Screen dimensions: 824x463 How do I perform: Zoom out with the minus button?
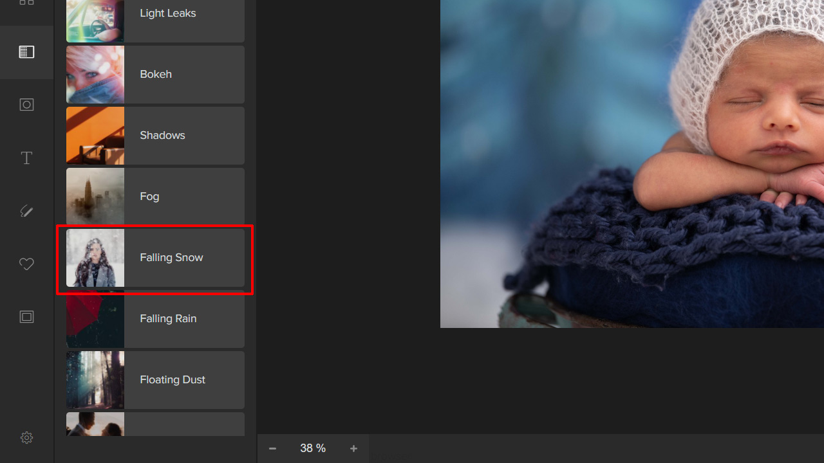click(x=272, y=448)
